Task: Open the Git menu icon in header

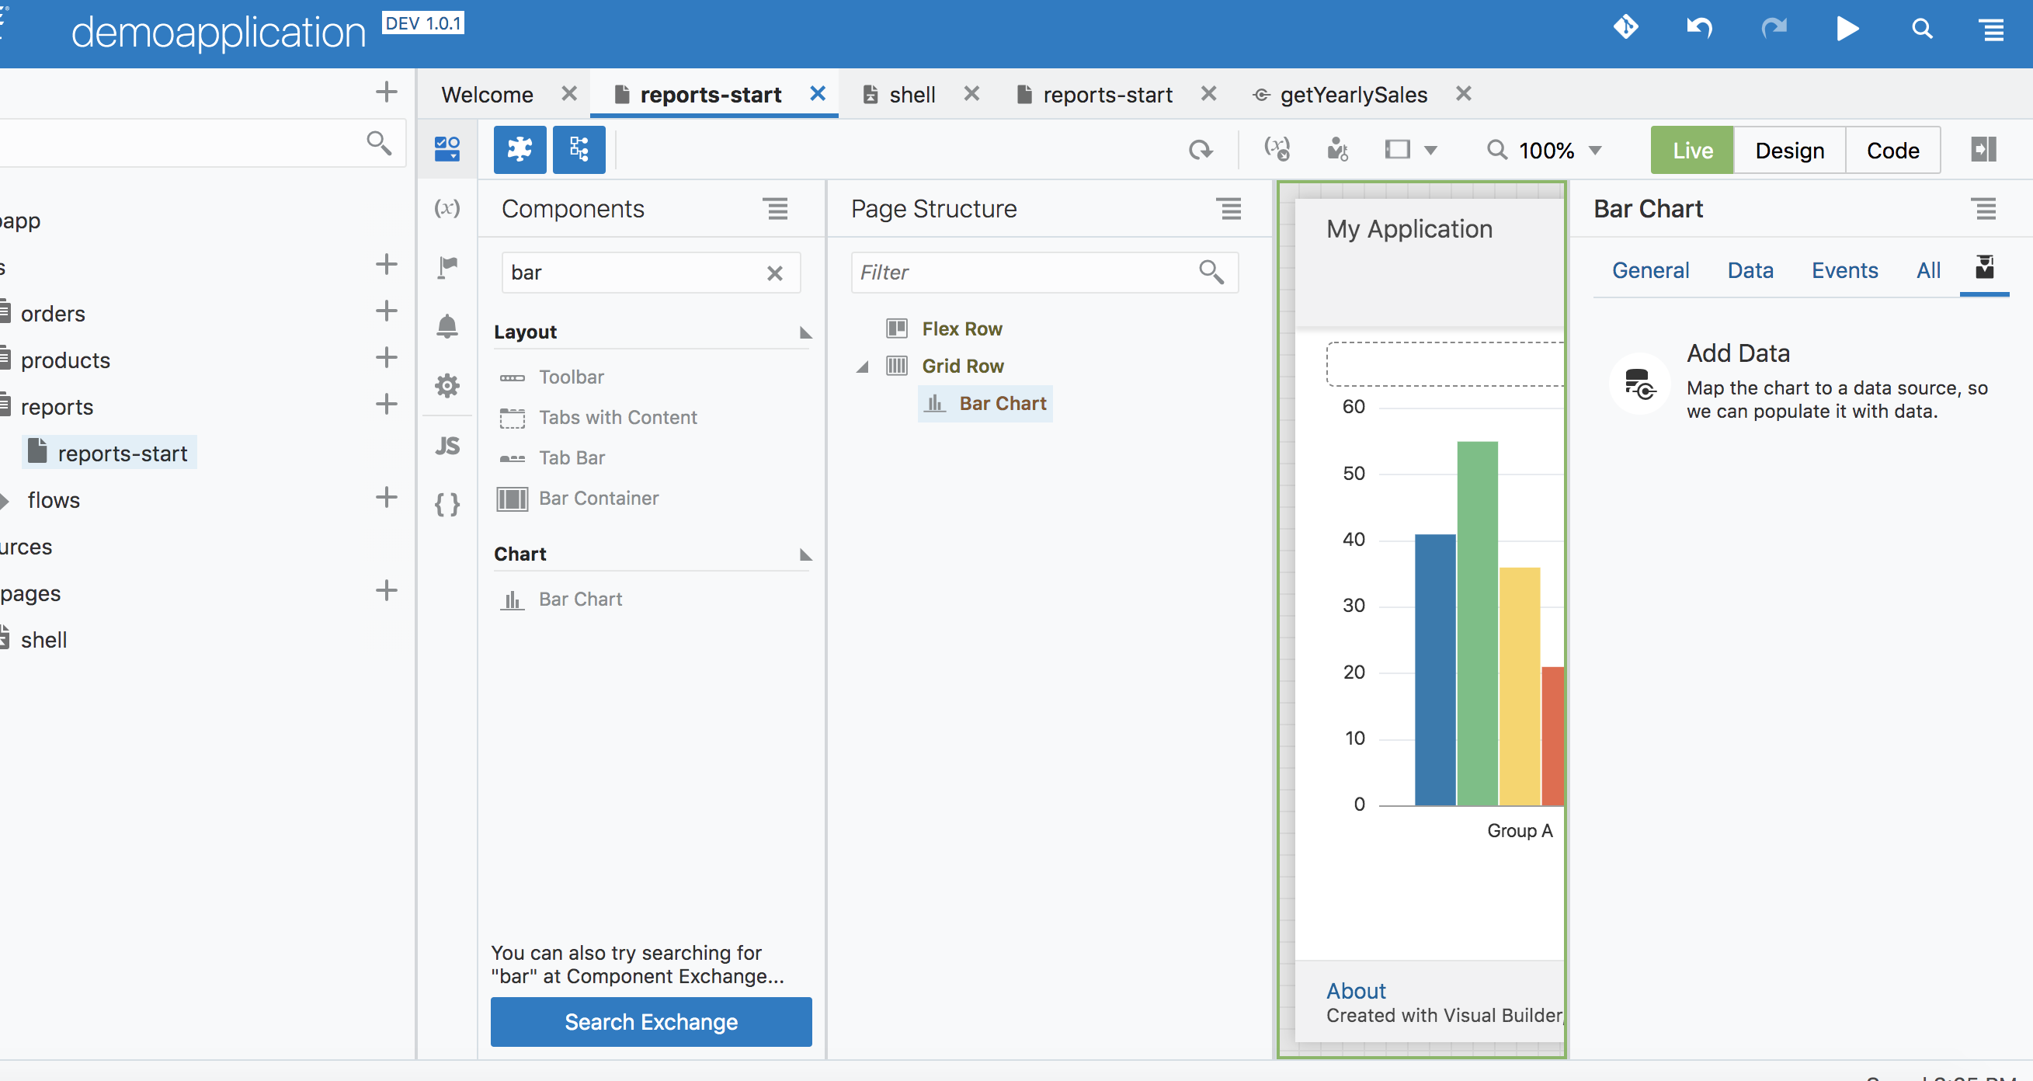Action: [1626, 28]
